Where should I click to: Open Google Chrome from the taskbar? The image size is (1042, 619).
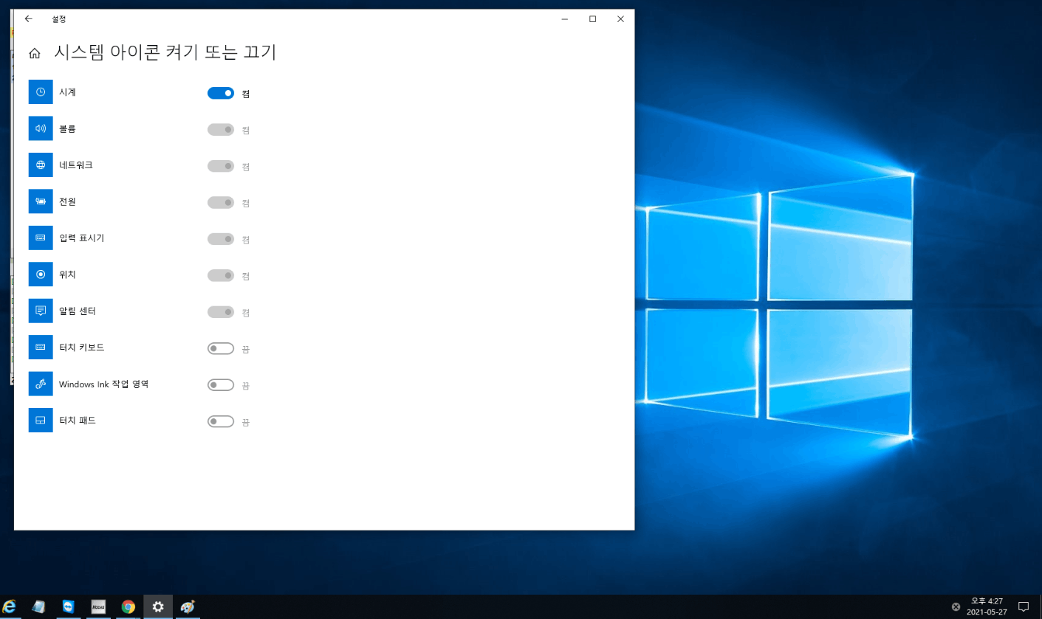click(x=128, y=606)
